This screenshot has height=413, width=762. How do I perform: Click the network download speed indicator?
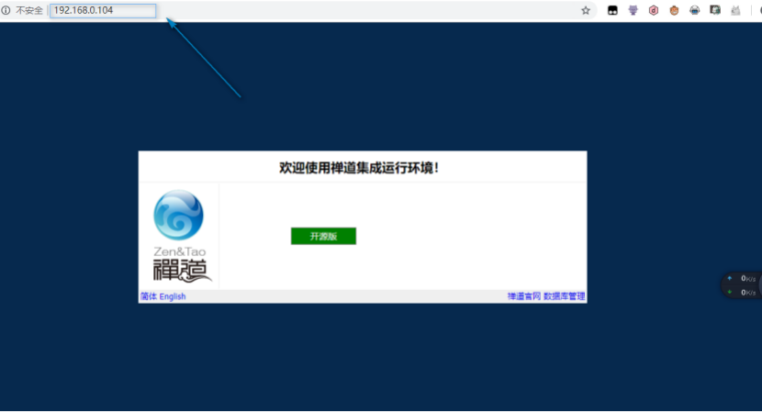[x=742, y=292]
